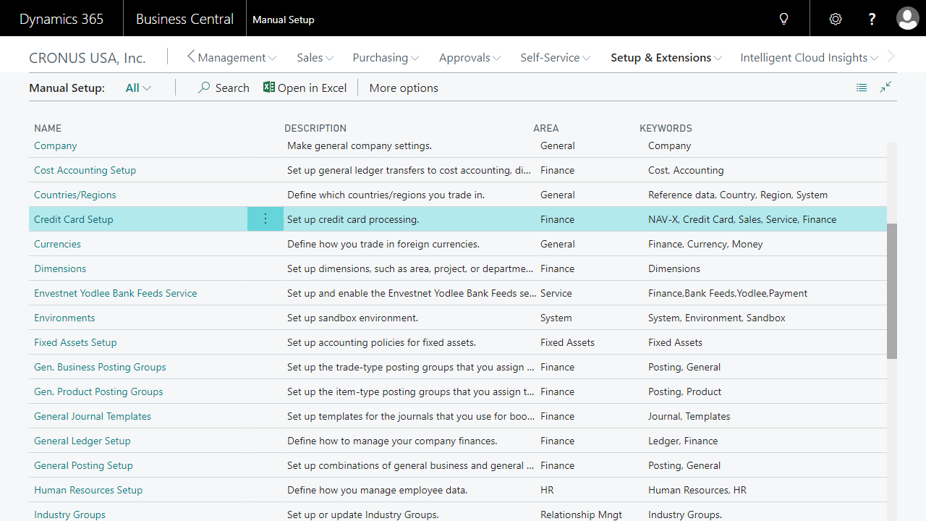This screenshot has width=926, height=521.
Task: Go to previous navigation menu items chevron
Action: (x=191, y=56)
